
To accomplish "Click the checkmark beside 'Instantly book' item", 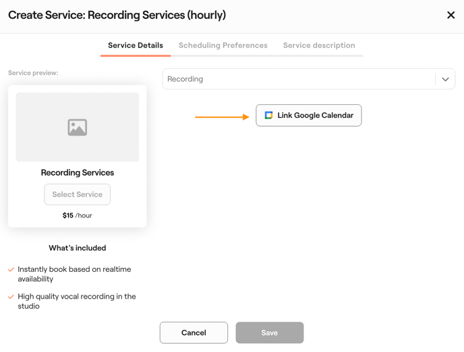I will pos(11,269).
